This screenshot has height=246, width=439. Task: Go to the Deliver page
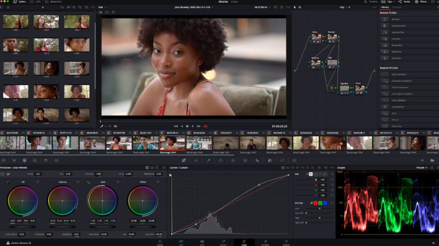click(x=286, y=242)
